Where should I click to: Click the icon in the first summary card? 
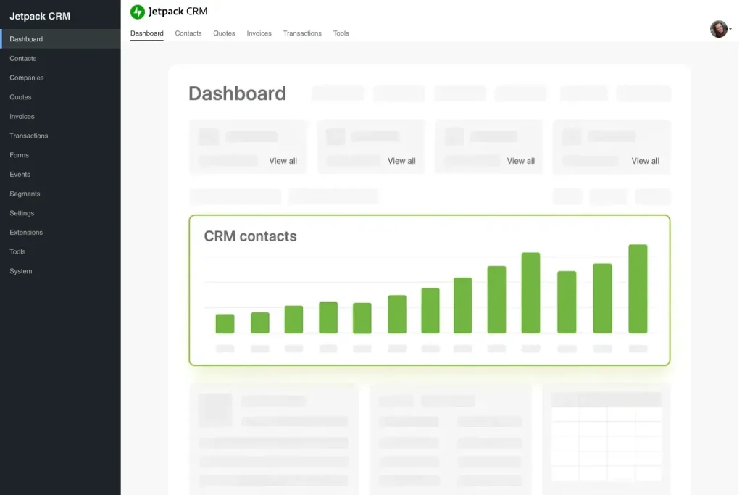click(x=208, y=136)
